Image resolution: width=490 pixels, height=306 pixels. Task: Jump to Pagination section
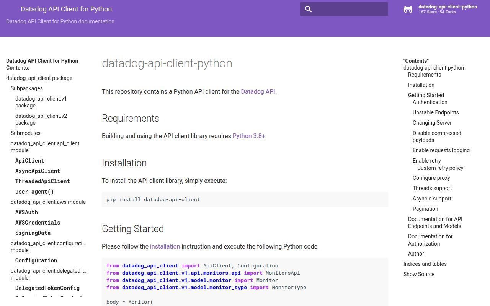coord(425,209)
